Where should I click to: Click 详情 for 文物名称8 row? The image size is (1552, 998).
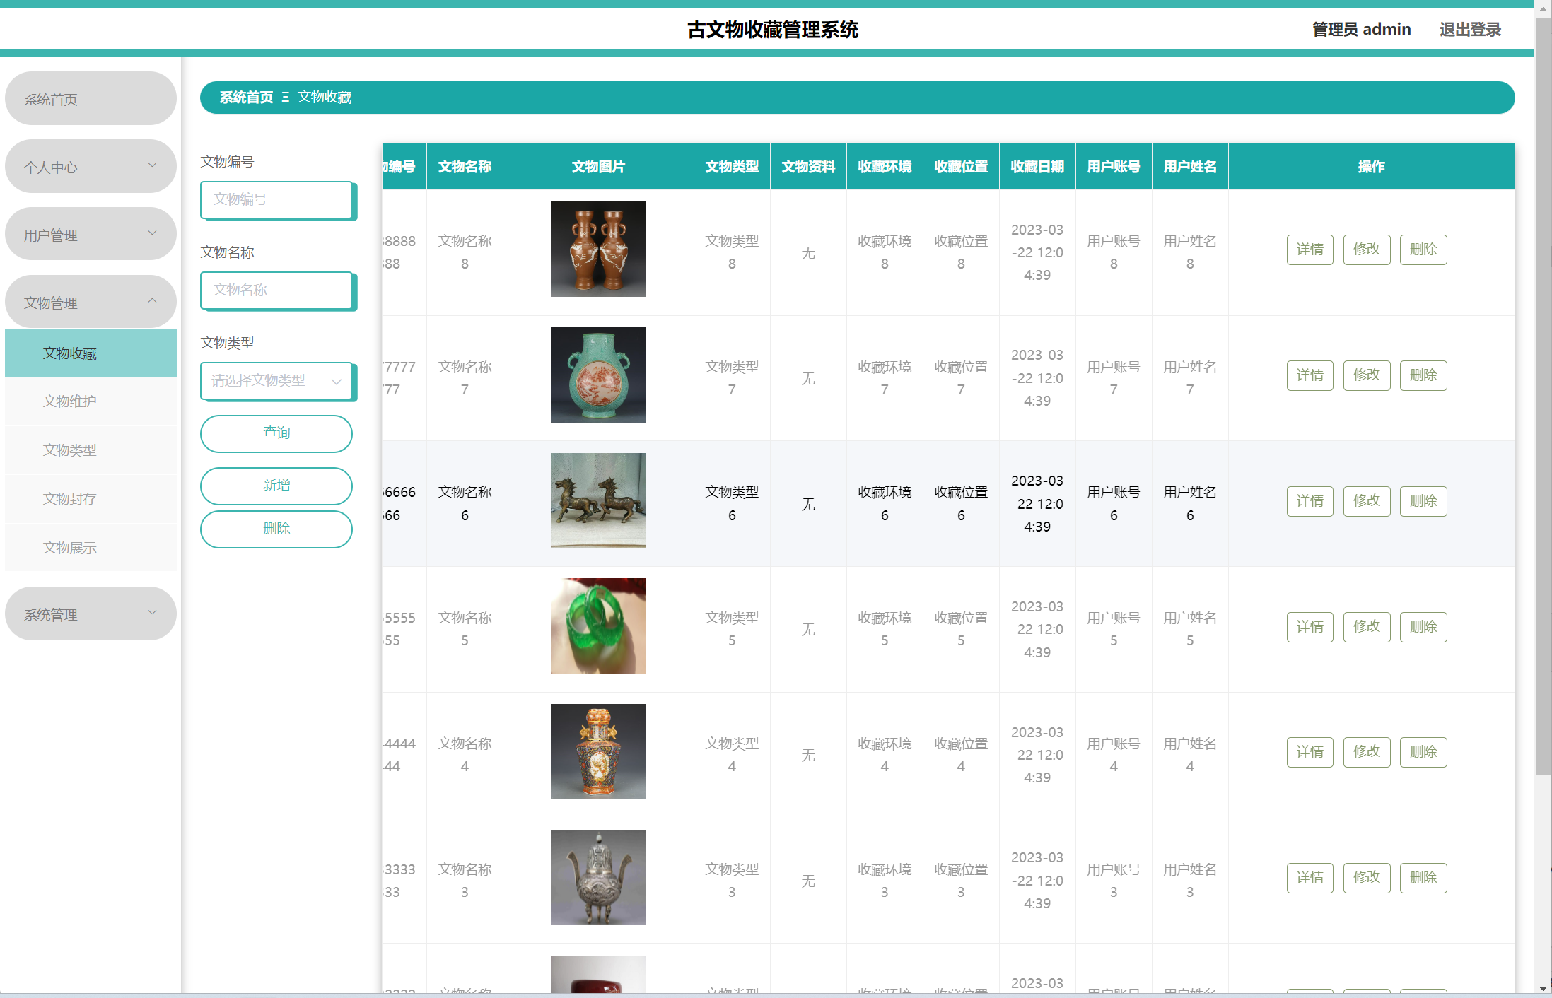pos(1309,249)
